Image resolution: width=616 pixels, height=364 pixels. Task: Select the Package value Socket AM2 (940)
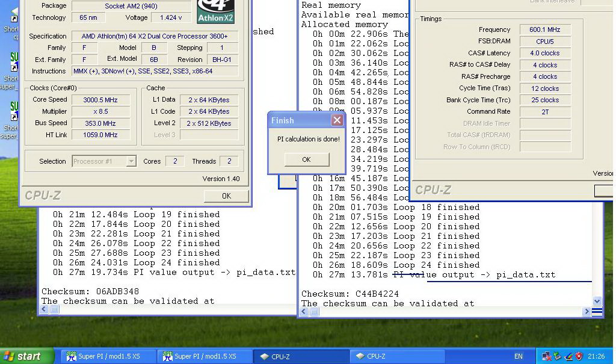point(131,6)
